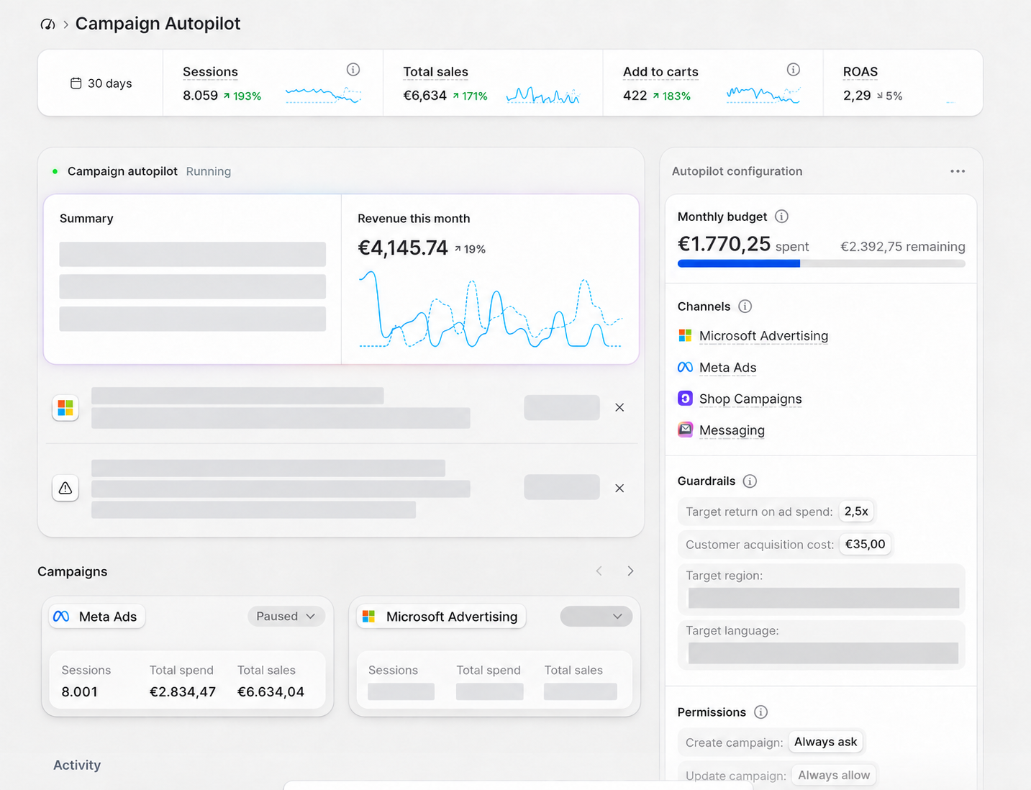Click the Total sales metric label
1031x790 pixels.
click(435, 72)
